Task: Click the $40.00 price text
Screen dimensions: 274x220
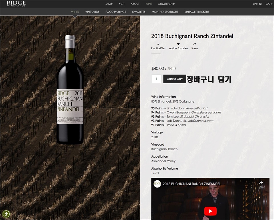Action: (158, 68)
